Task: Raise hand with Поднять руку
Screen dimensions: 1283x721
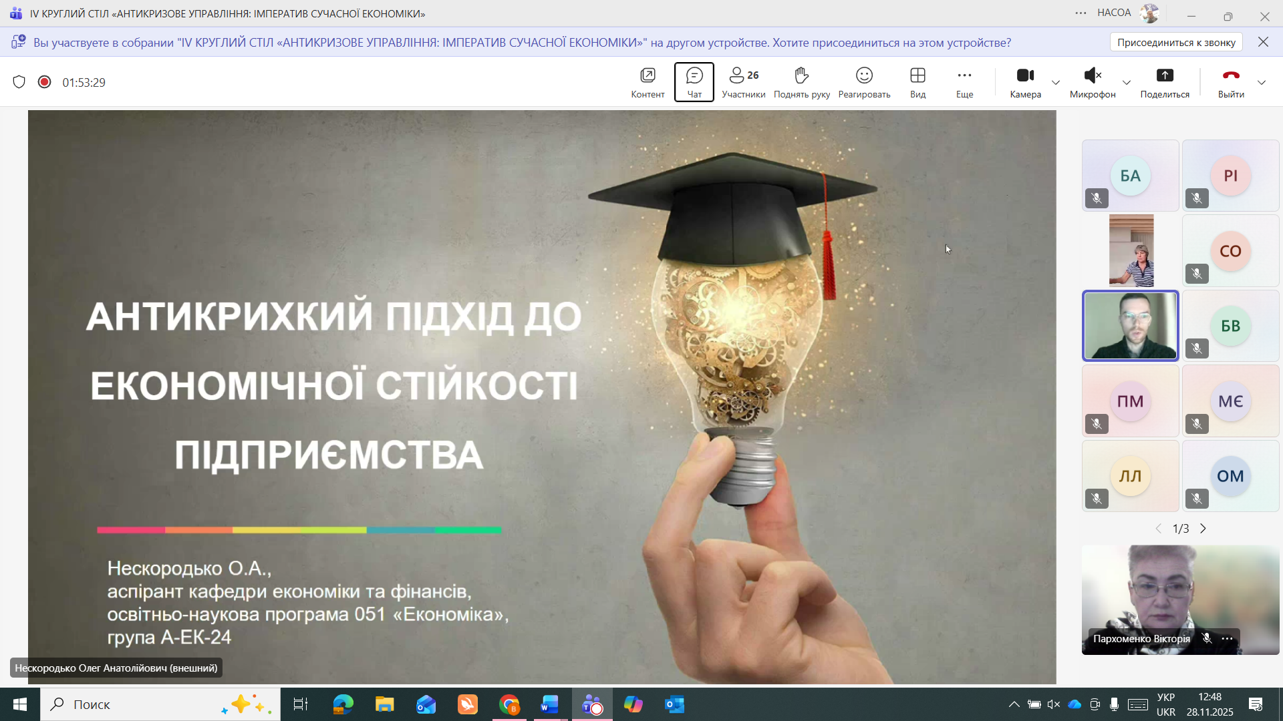Action: (x=801, y=82)
